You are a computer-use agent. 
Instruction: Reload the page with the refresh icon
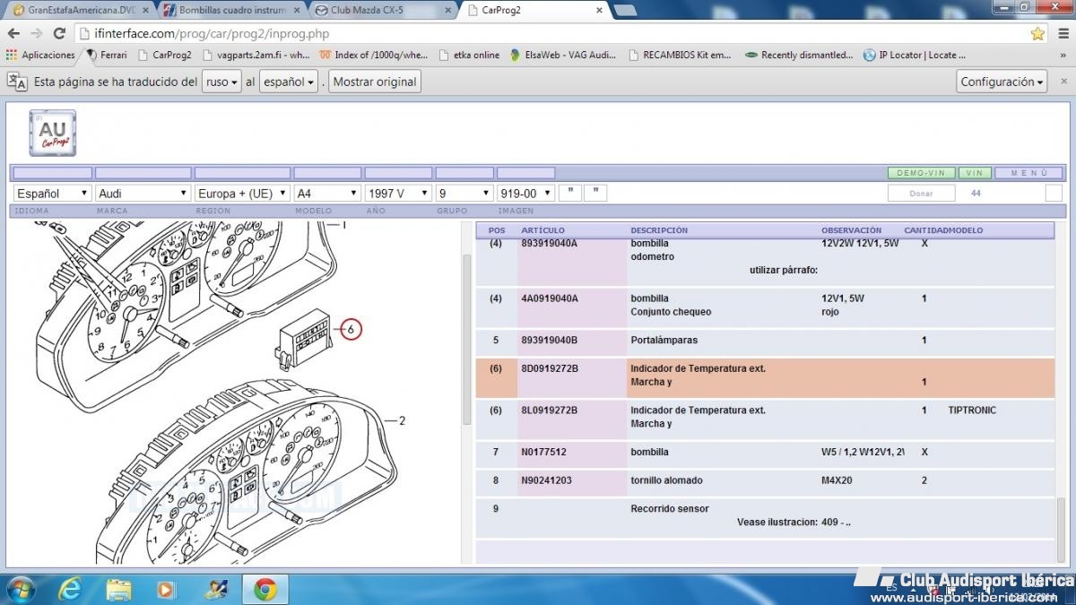59,33
